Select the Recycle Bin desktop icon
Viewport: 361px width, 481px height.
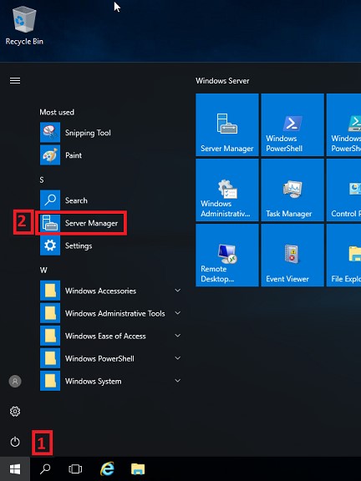coord(24,26)
